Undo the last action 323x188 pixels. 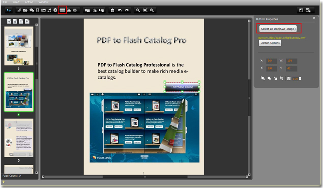120,10
